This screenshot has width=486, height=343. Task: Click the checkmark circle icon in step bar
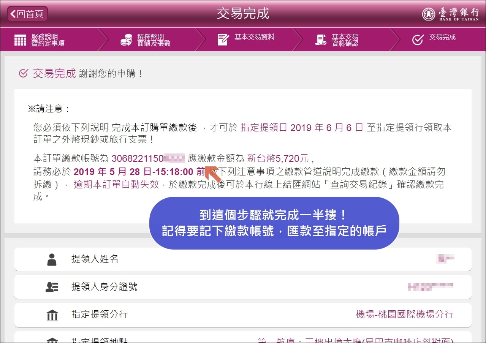point(418,40)
